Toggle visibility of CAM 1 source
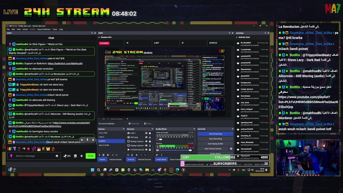This screenshot has height=193, width=343. click(146, 133)
